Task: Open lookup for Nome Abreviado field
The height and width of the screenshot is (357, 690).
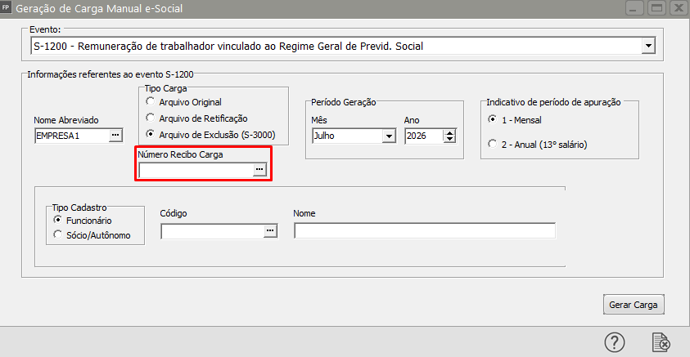Action: point(115,136)
